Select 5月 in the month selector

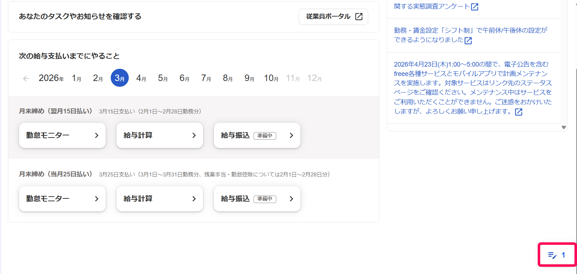click(x=163, y=78)
